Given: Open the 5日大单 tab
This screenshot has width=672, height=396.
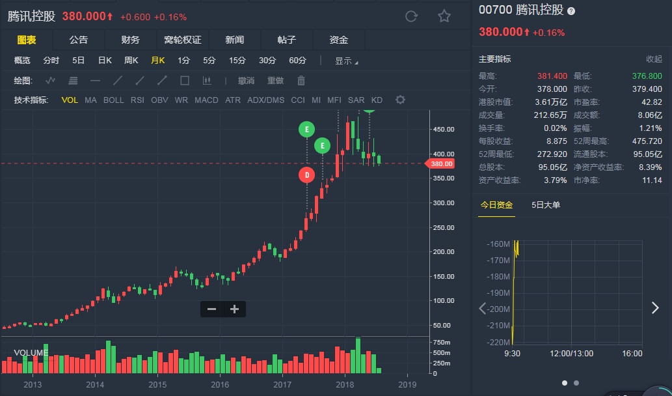Looking at the screenshot, I should point(545,205).
